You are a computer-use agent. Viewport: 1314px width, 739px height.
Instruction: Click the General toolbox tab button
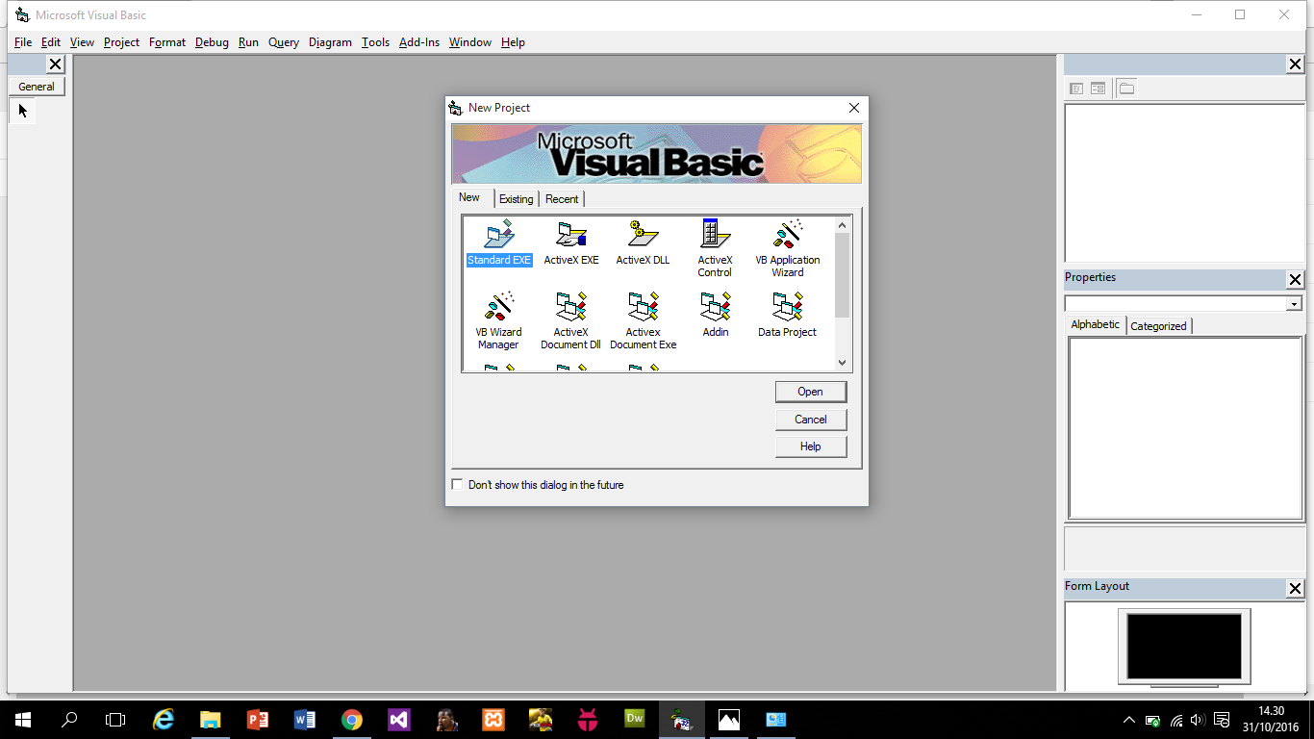37,87
